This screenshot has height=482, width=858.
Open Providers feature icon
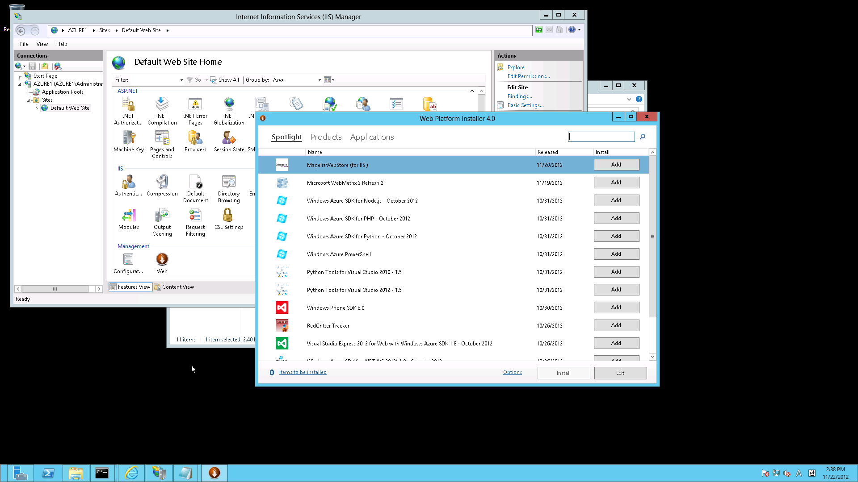tap(195, 141)
